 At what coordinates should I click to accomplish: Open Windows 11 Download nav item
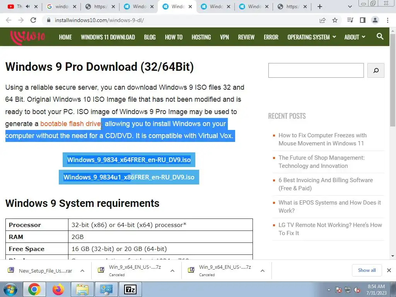pos(108,37)
